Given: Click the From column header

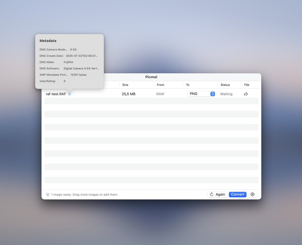Looking at the screenshot, I should [161, 85].
